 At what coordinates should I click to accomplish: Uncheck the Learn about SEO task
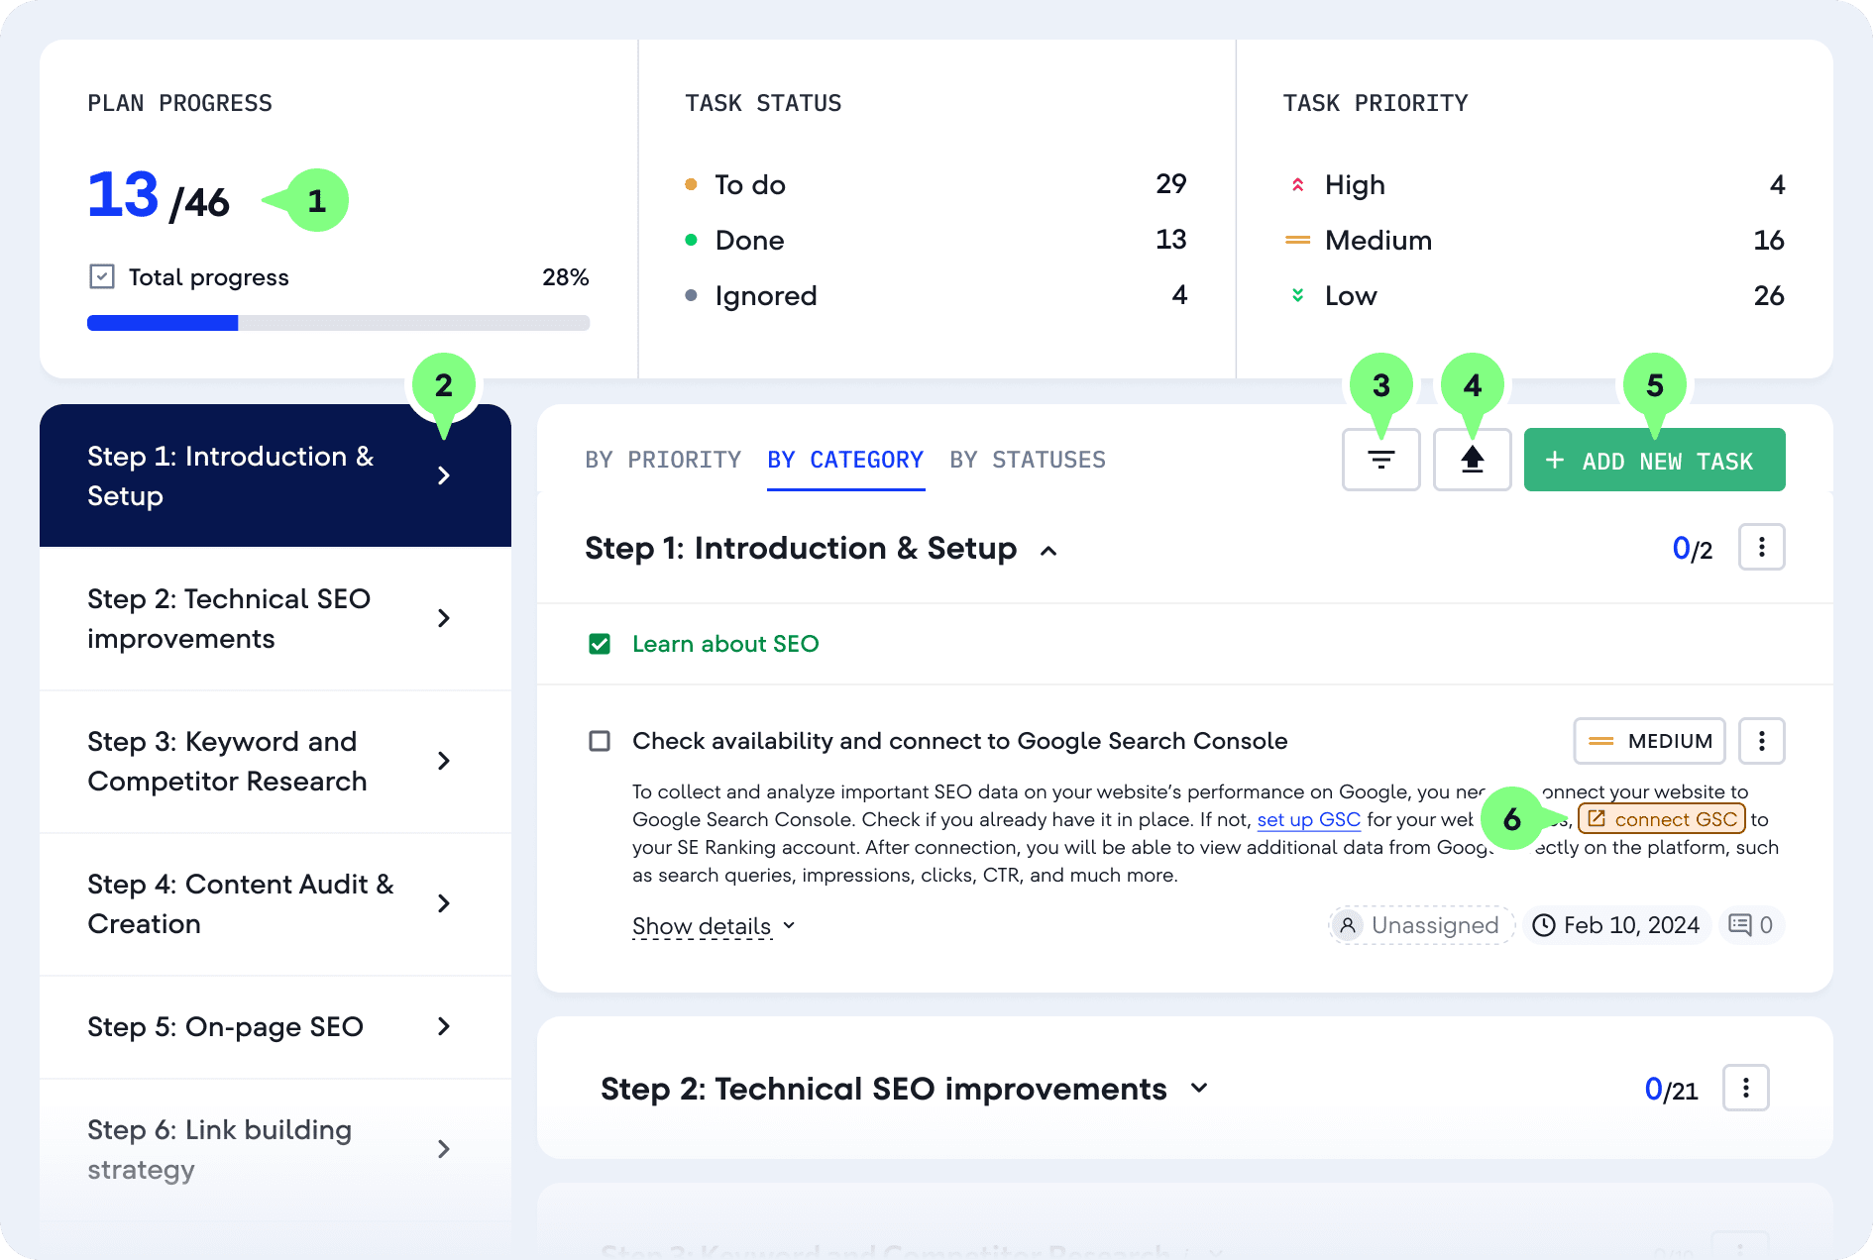(600, 644)
